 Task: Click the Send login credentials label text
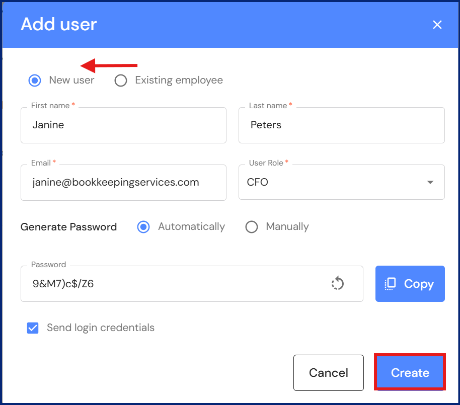pos(101,328)
